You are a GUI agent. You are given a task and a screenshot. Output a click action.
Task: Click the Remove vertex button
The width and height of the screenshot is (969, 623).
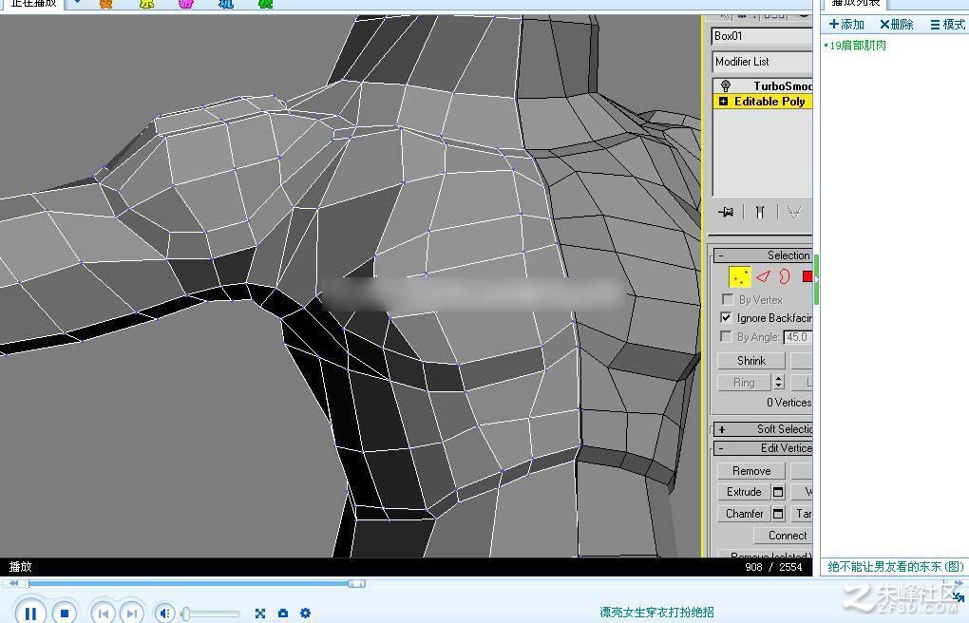[x=751, y=471]
